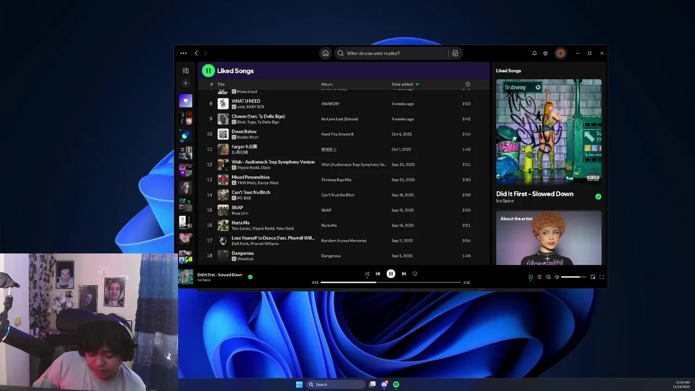Viewport: 695px width, 391px height.
Task: Open About the artist card
Action: click(549, 238)
